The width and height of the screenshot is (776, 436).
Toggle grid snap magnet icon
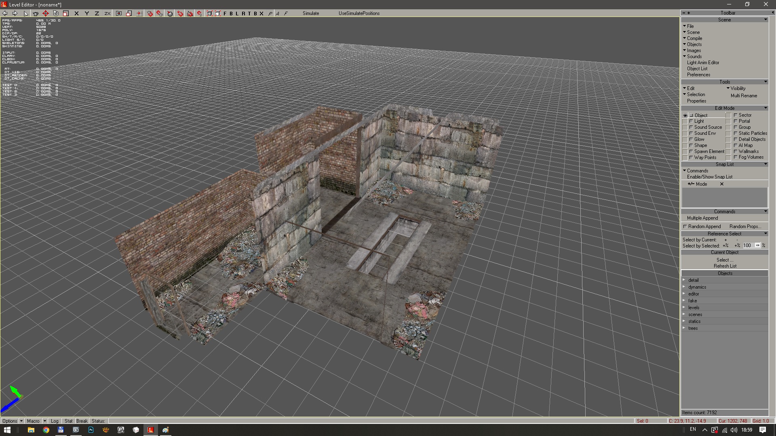[x=180, y=13]
